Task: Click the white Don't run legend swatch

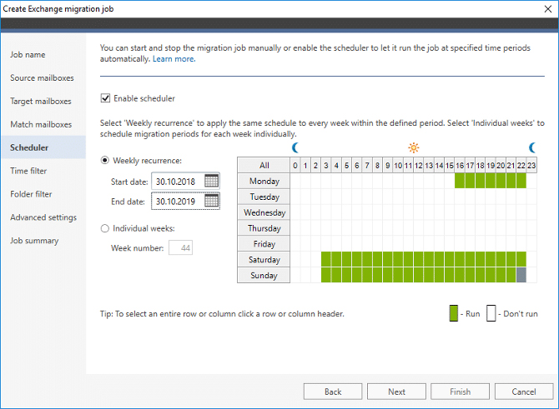Action: [x=491, y=313]
